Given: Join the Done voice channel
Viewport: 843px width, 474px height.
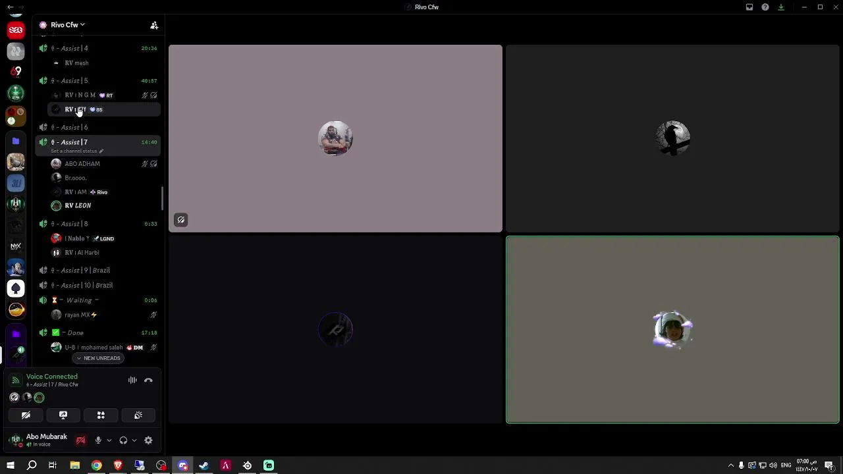Looking at the screenshot, I should click(x=97, y=332).
